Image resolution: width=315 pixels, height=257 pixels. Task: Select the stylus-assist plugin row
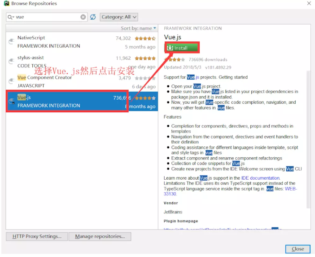point(82,62)
